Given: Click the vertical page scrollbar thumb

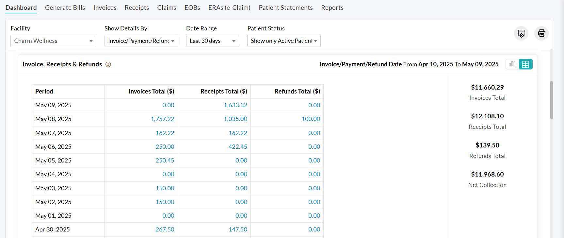Looking at the screenshot, I should [x=552, y=100].
